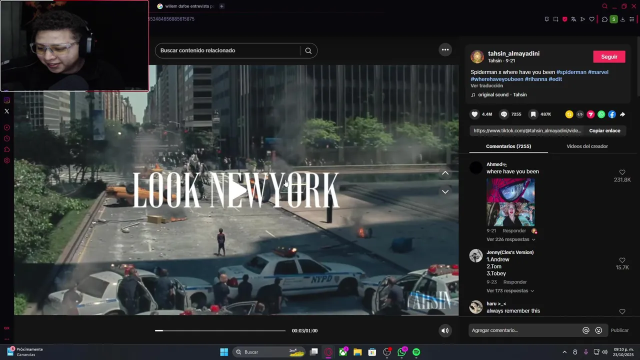
Task: Bookmark page with the heart icon in toolbar
Action: point(592,19)
